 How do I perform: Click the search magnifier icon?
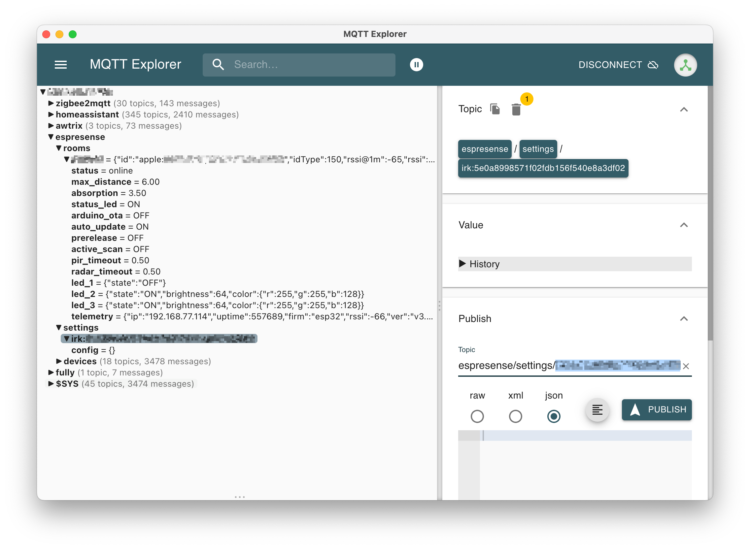218,64
